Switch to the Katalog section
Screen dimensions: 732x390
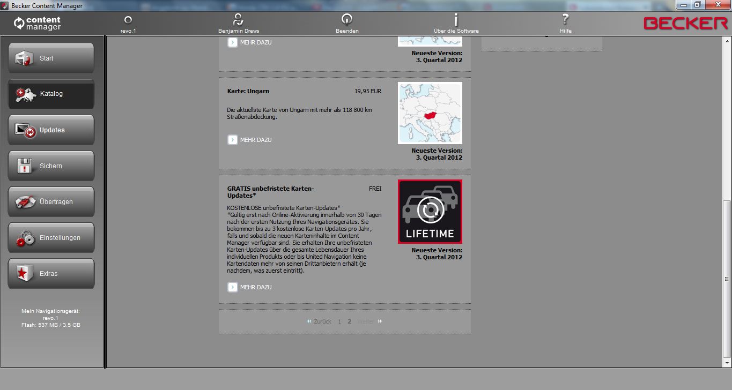(x=51, y=94)
